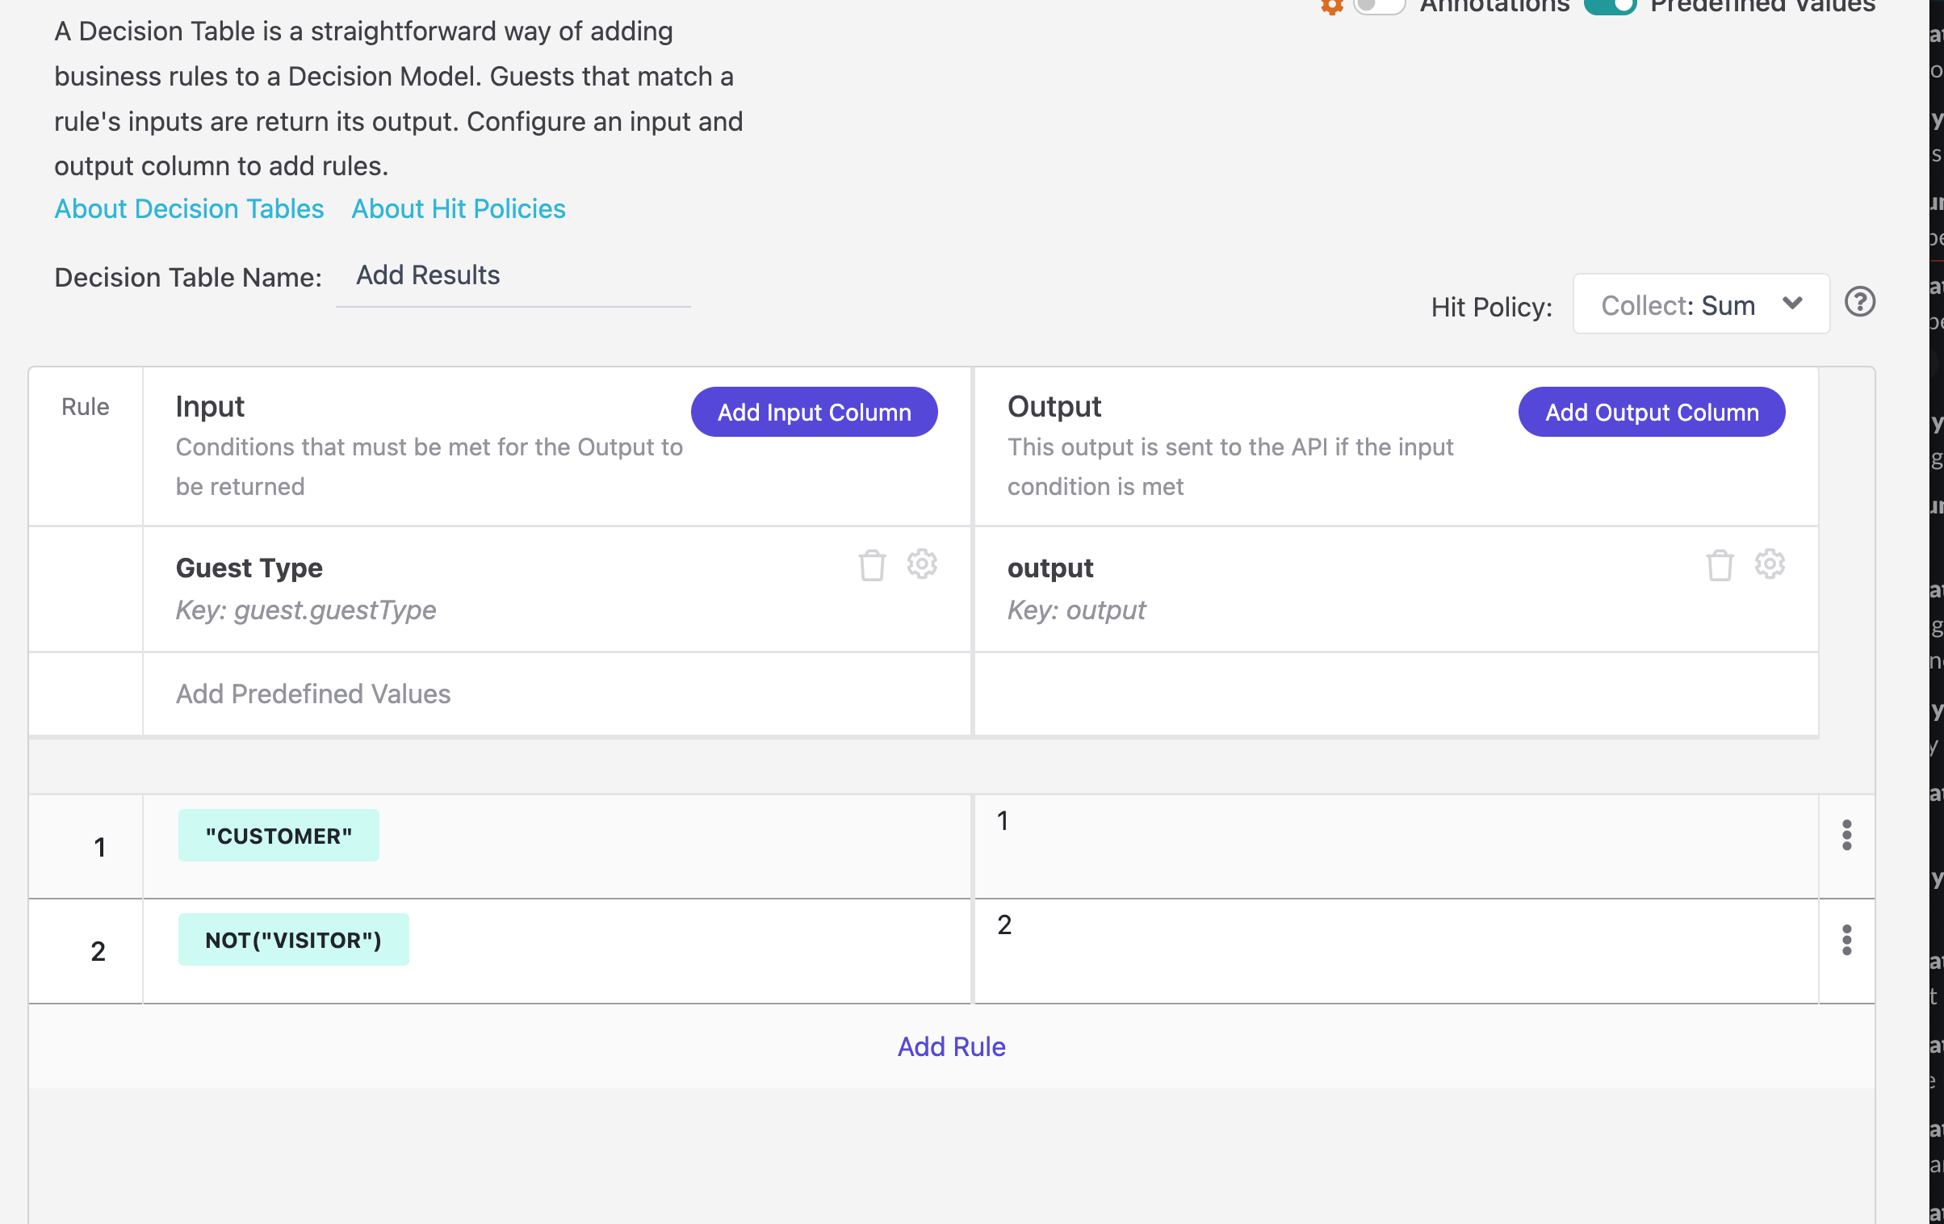
Task: Expand Rule 2 output value field
Action: (x=1396, y=949)
